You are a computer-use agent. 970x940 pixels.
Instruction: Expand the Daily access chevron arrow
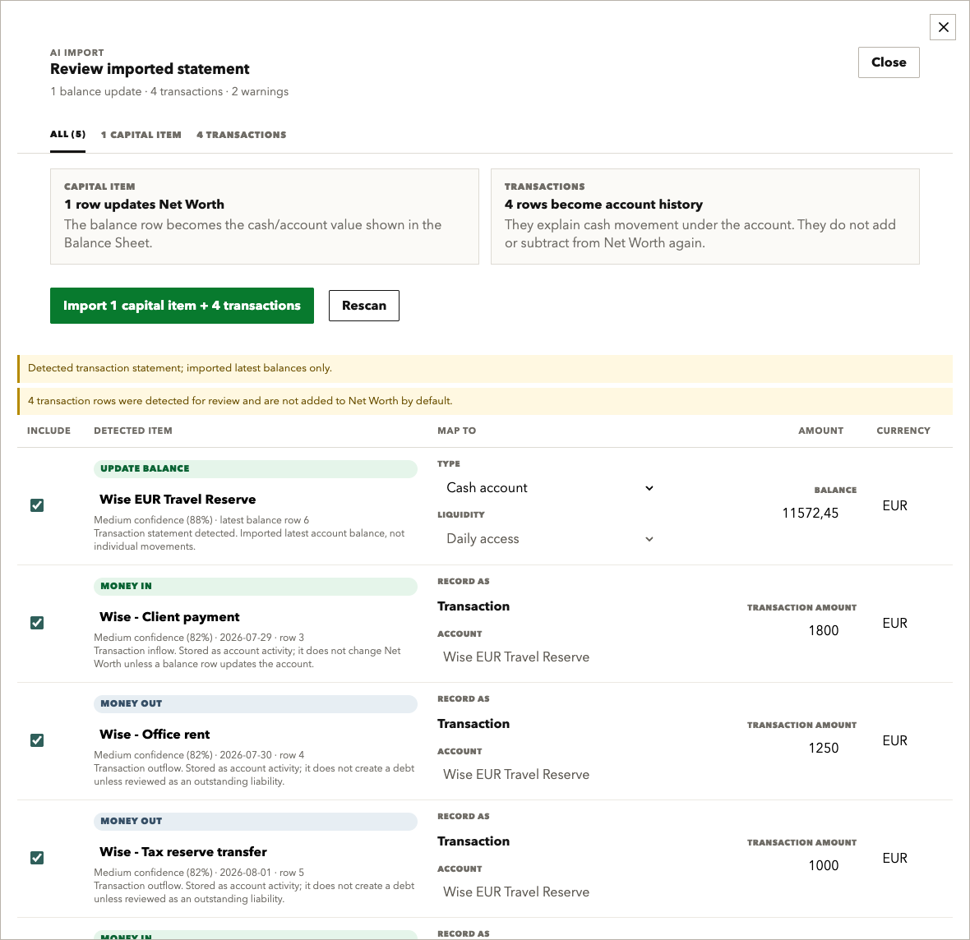click(x=649, y=539)
